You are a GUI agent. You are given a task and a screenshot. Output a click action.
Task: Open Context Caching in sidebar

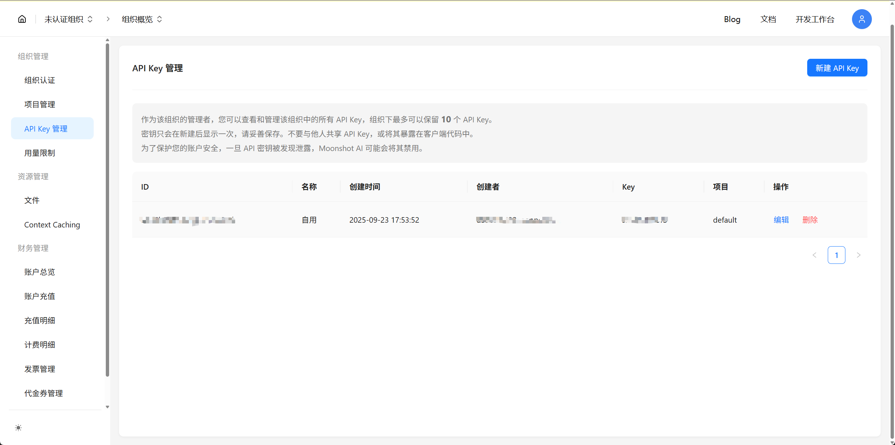(x=52, y=225)
